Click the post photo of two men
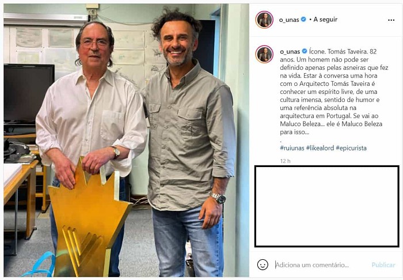This screenshot has width=403, height=280. 126,140
